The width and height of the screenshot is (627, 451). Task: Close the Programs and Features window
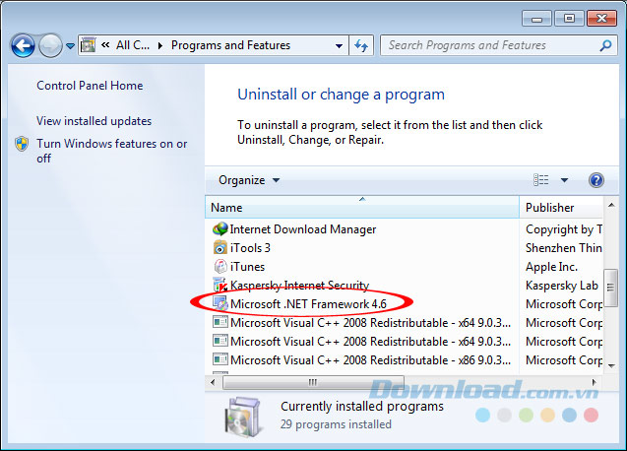point(601,19)
